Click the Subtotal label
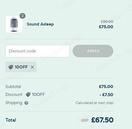This screenshot has height=129, width=132. coord(13,87)
